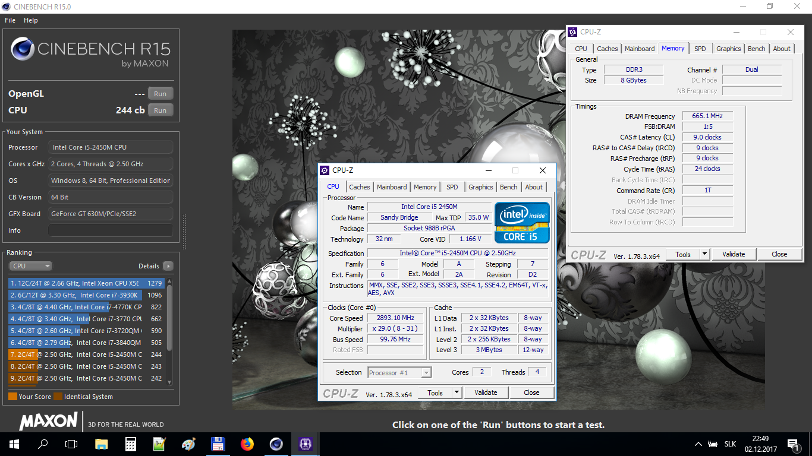Switch to Graphics tab in front CPU-Z
Screen dimensions: 812x456
[x=480, y=187]
